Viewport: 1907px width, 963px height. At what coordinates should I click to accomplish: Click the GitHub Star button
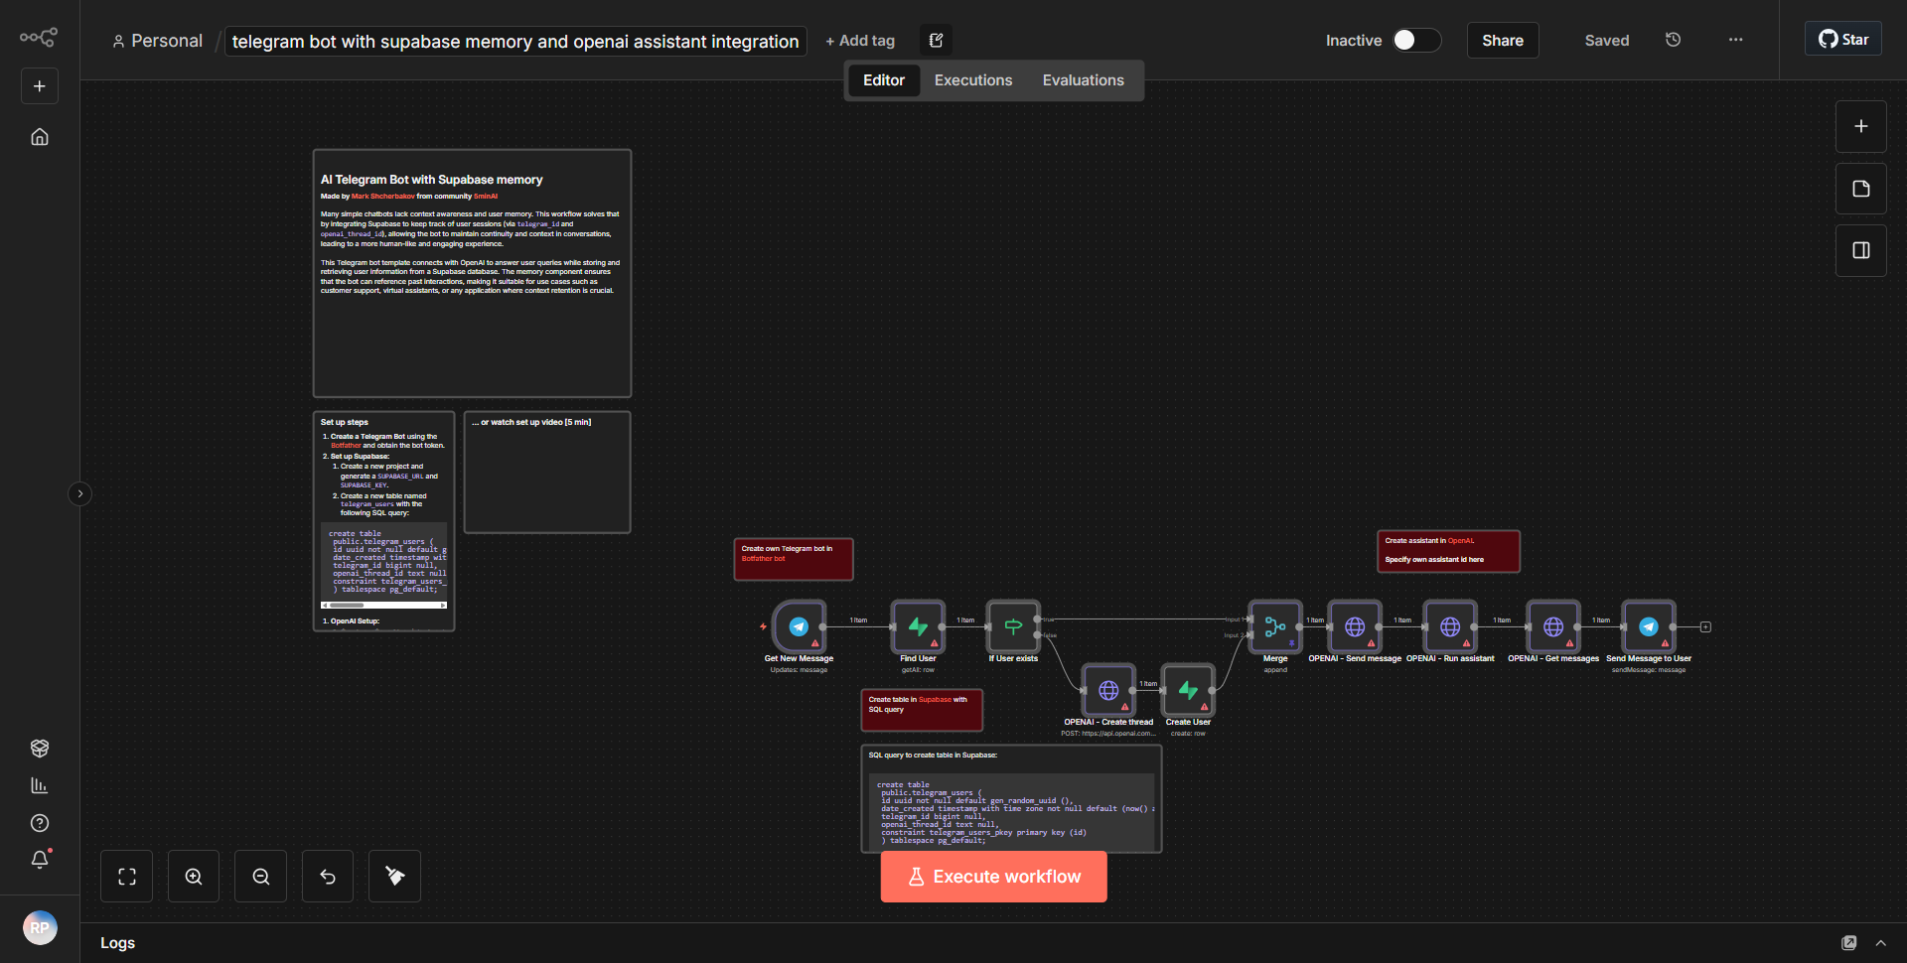click(1843, 40)
